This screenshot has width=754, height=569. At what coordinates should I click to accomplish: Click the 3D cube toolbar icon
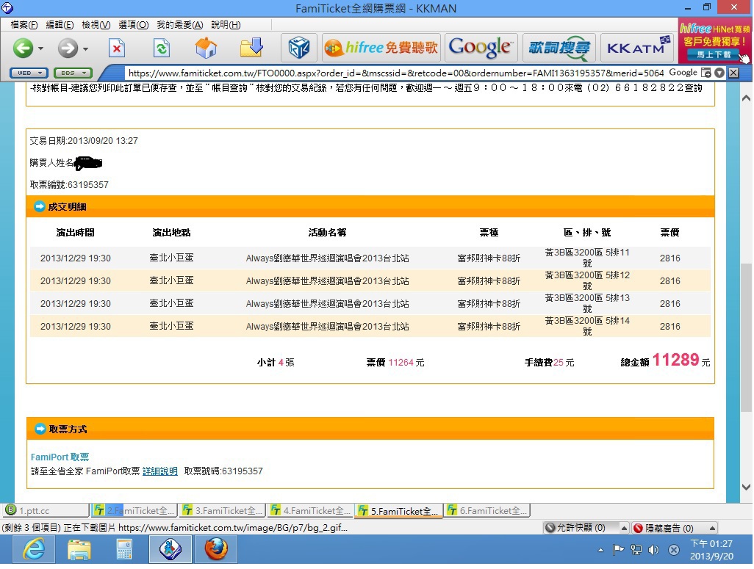tap(298, 48)
